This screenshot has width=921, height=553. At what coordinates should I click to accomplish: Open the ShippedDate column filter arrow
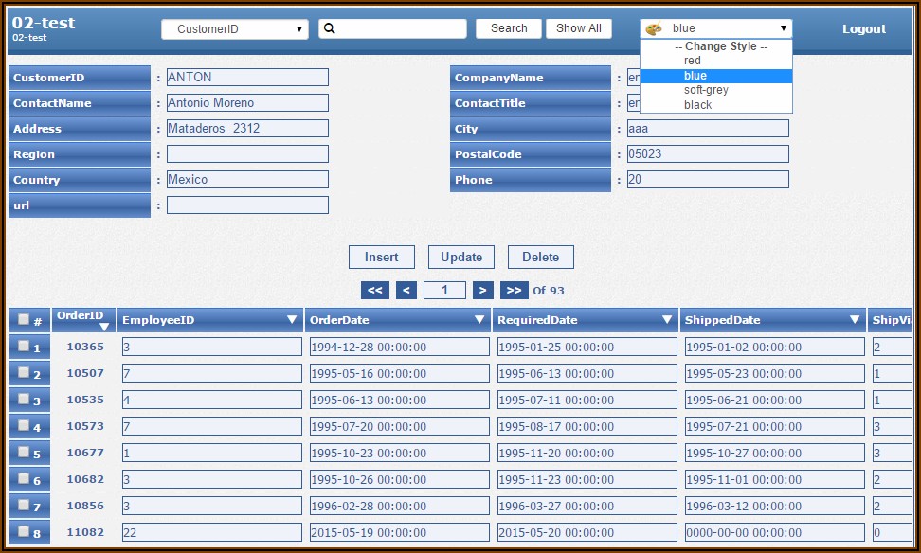[851, 319]
